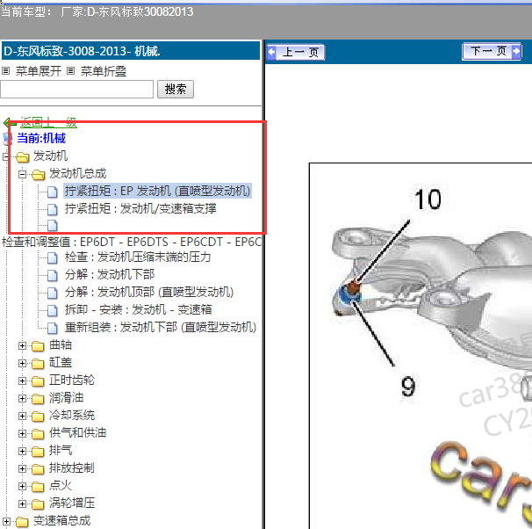Open 分解 : 发动机顶部 (直喷型发动机) document

pos(149,292)
